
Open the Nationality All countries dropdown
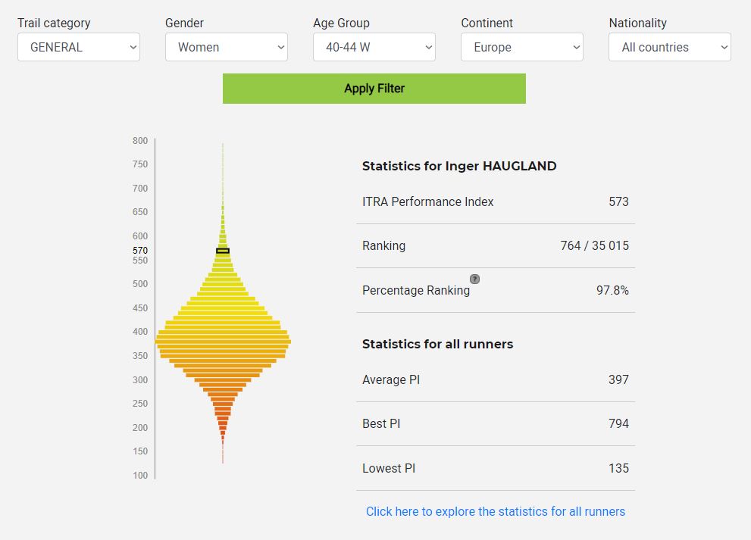tap(670, 47)
